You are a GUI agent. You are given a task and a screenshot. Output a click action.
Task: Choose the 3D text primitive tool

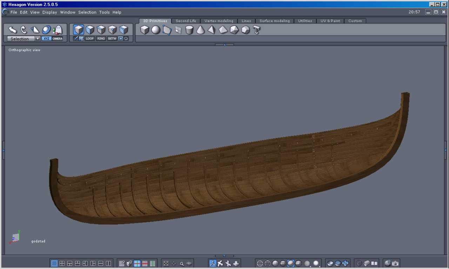(x=257, y=30)
